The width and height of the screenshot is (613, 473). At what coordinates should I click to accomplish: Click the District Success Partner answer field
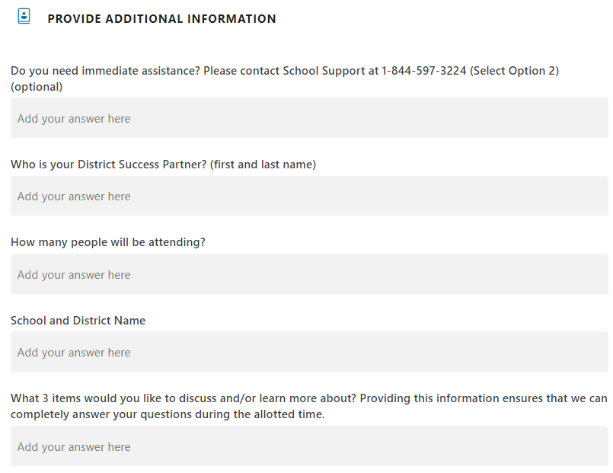tap(309, 196)
